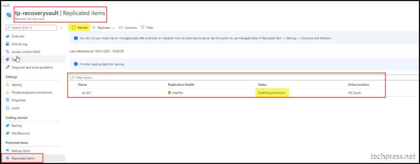
Task: Open Locks settings
Action: pos(16,108)
